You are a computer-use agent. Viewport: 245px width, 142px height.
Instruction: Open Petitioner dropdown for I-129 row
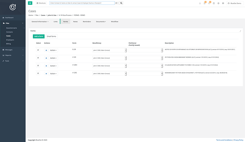coord(145,58)
